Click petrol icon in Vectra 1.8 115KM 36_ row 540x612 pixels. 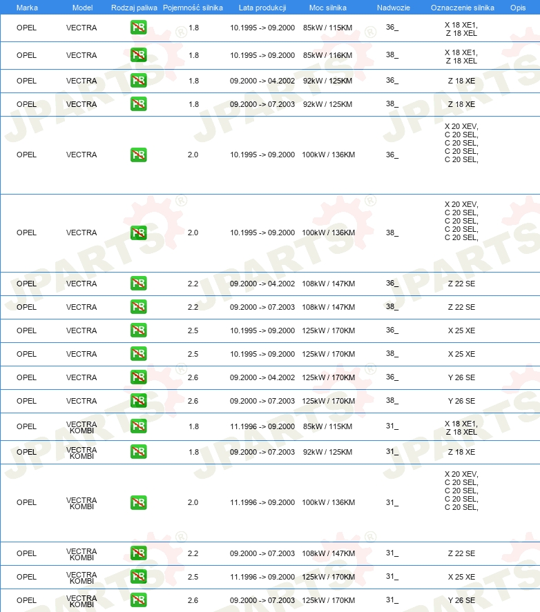point(138,28)
